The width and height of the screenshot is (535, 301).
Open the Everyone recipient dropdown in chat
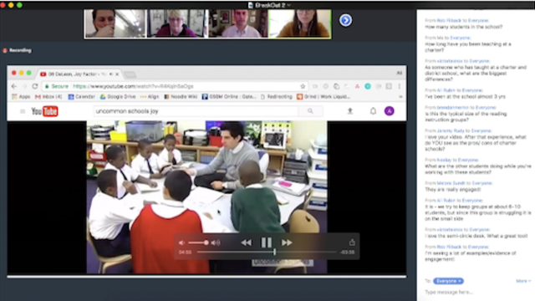coord(448,281)
